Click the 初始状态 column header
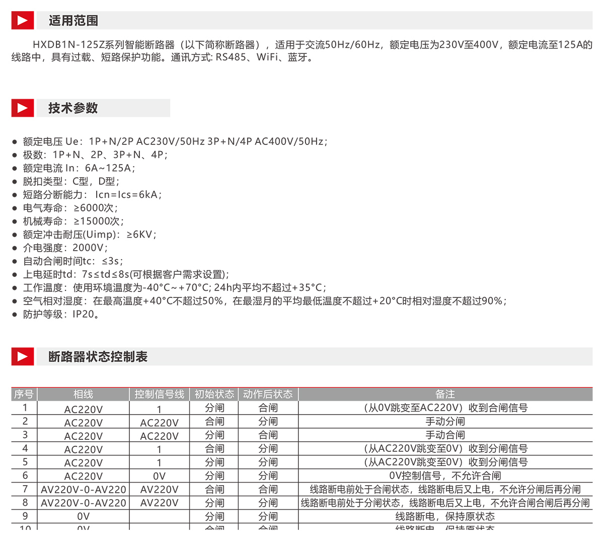 click(214, 394)
